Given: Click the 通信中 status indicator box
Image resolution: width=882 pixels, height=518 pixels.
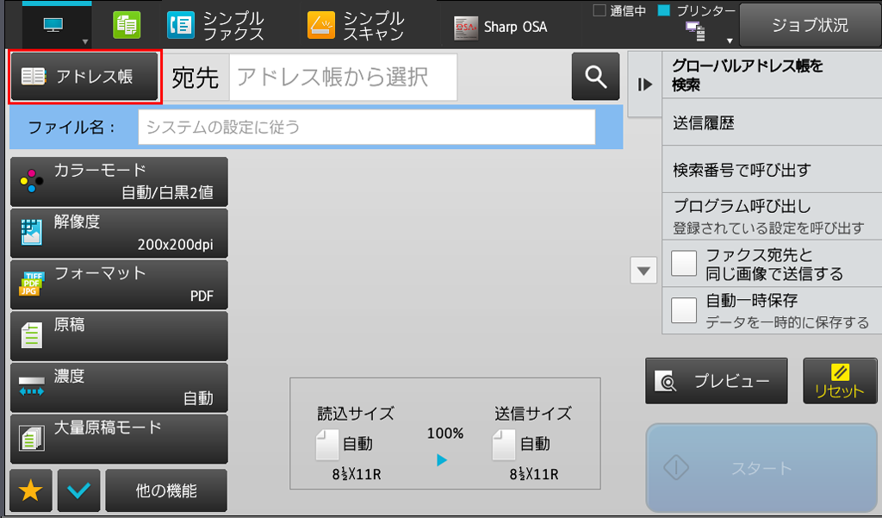Looking at the screenshot, I should (599, 10).
